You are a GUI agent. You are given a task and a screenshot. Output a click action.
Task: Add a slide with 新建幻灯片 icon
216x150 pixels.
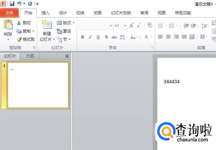point(47,25)
